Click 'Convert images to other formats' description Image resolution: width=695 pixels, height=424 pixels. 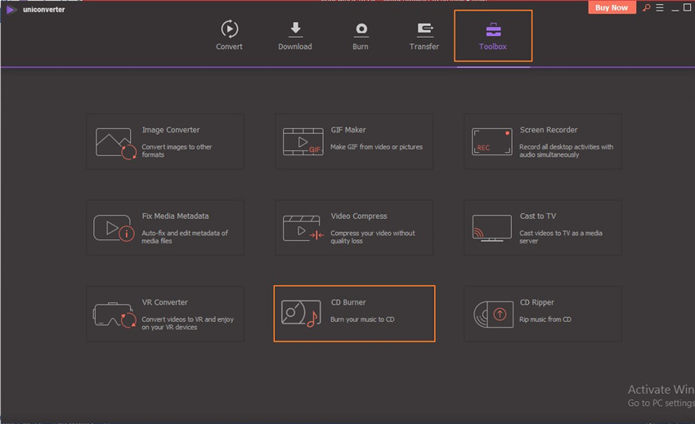coord(177,150)
